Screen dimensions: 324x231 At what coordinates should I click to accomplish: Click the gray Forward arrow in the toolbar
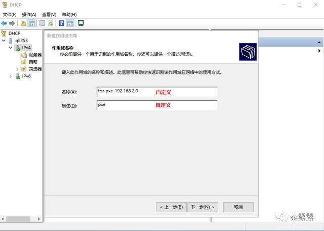tap(12, 23)
